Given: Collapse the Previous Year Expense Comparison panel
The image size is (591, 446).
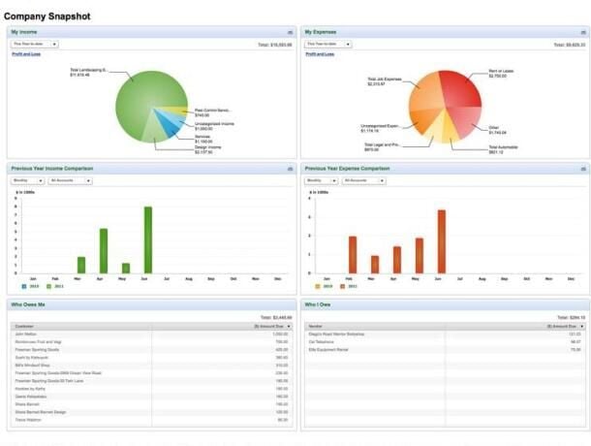Looking at the screenshot, I should (x=583, y=169).
